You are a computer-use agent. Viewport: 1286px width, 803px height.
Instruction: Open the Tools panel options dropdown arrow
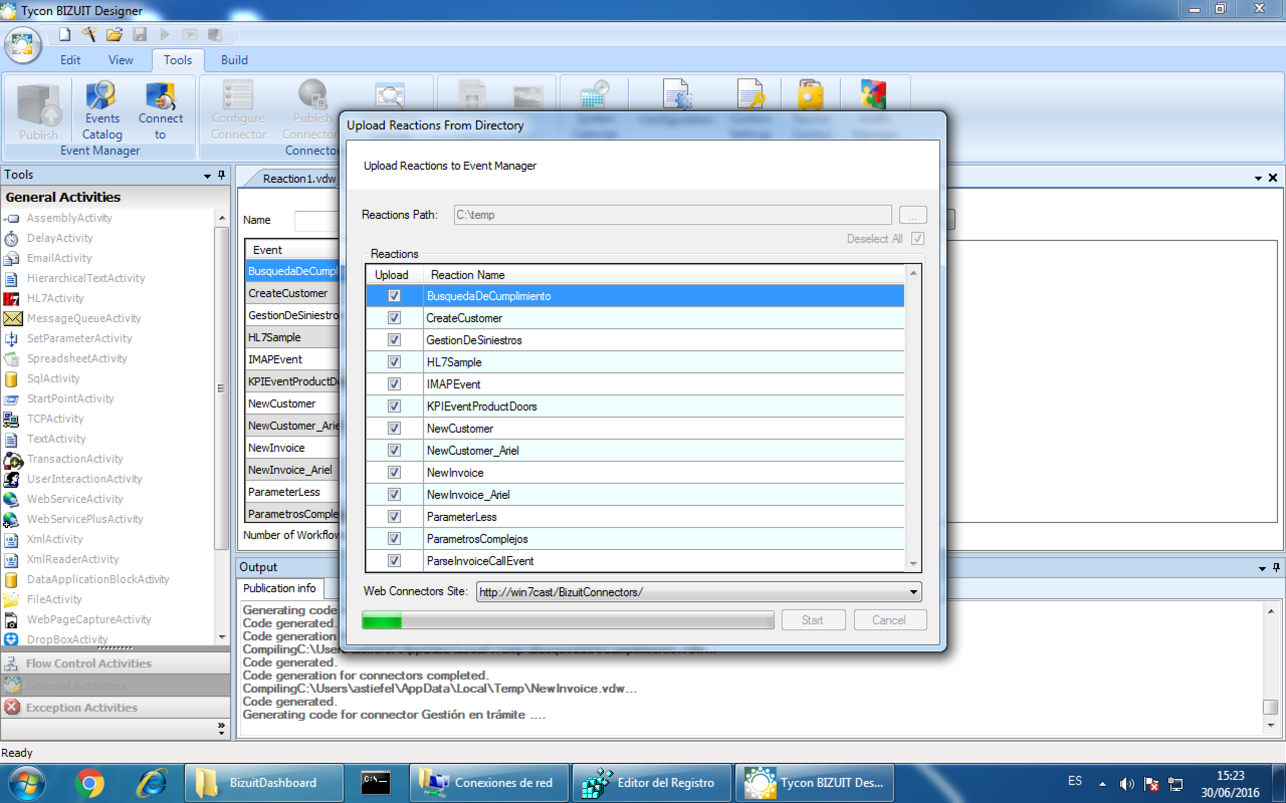point(207,175)
